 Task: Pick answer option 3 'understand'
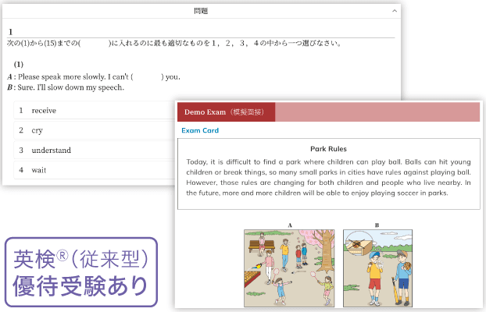click(x=51, y=150)
